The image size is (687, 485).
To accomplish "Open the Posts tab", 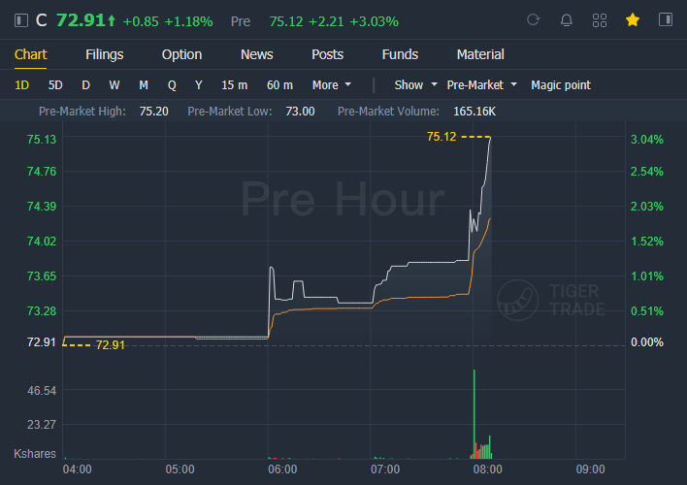I will click(x=327, y=54).
